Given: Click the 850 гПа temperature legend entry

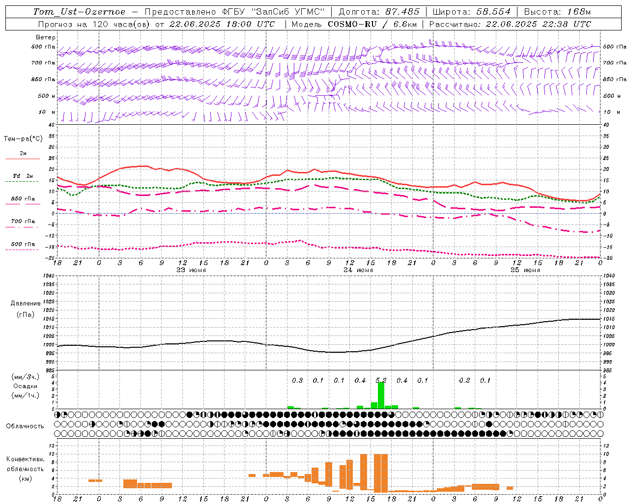Looking at the screenshot, I should [x=23, y=199].
